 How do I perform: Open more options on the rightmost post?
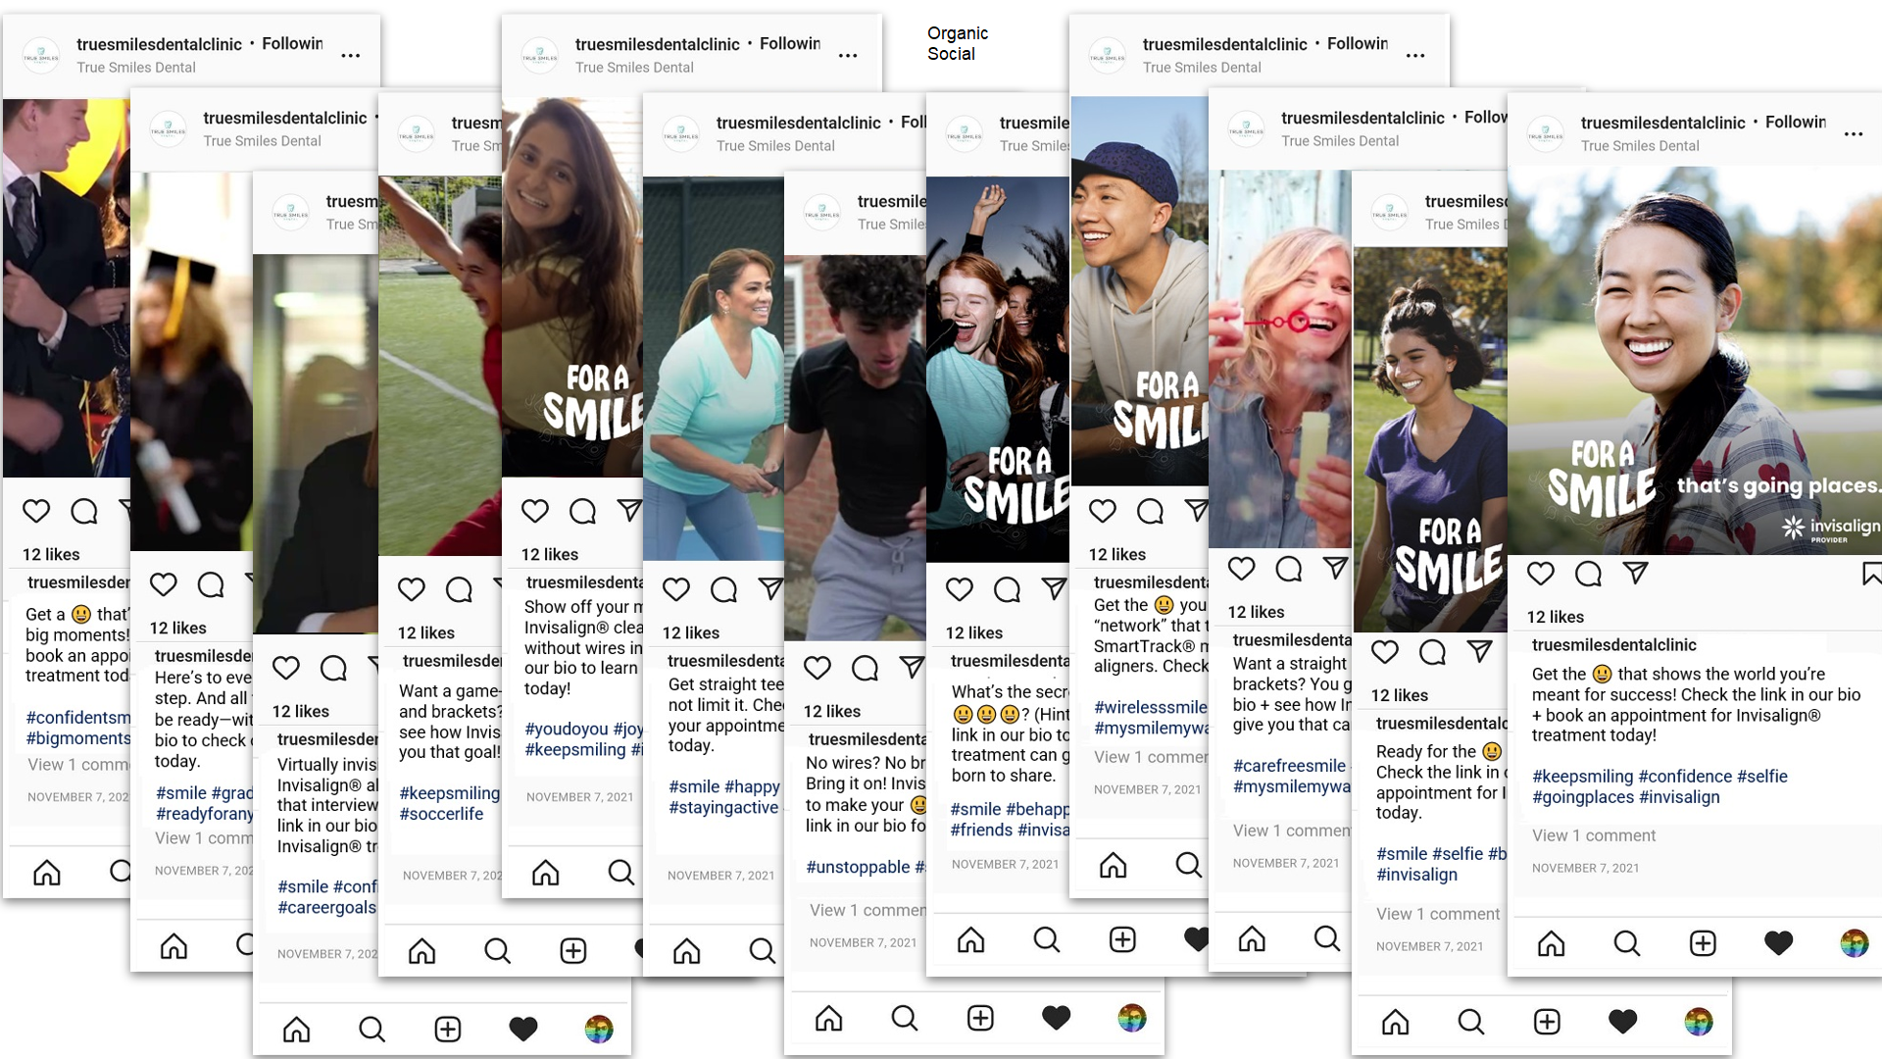point(1853,134)
